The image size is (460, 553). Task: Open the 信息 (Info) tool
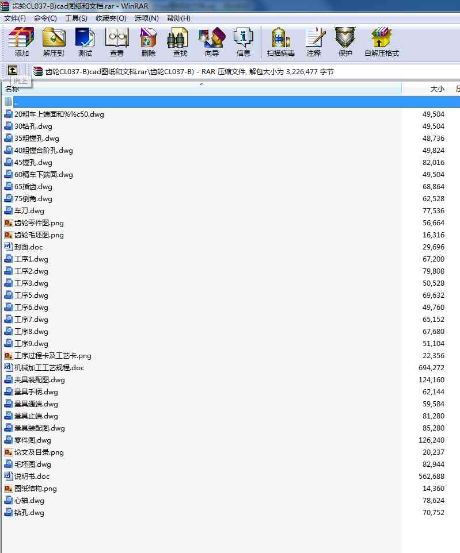coord(243,38)
